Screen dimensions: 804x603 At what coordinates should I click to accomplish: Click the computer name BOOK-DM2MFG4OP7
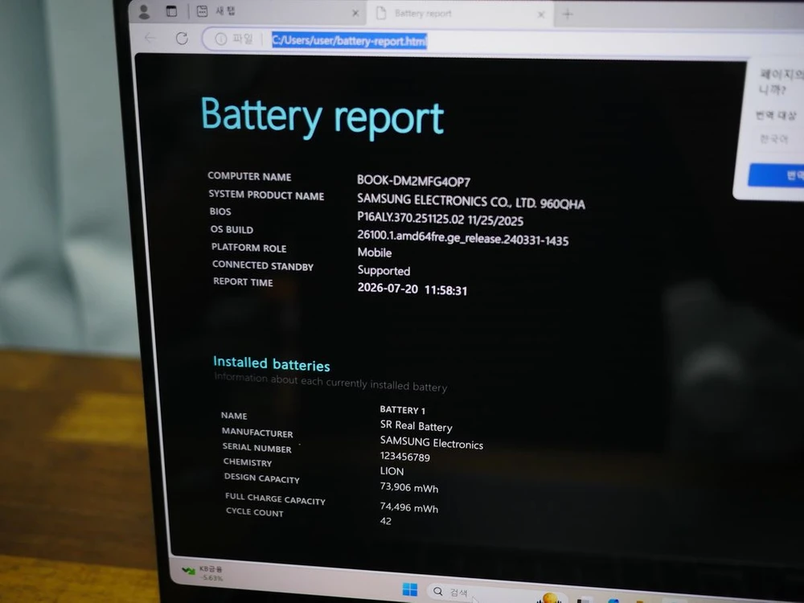[x=413, y=180]
